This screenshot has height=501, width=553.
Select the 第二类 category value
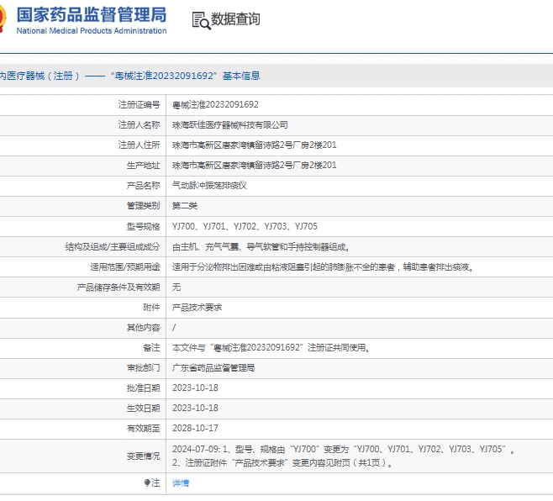coord(184,205)
